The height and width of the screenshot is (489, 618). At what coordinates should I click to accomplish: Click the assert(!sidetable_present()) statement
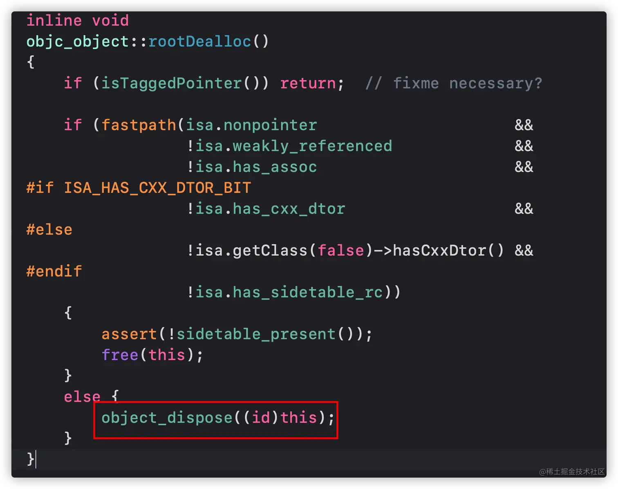237,334
